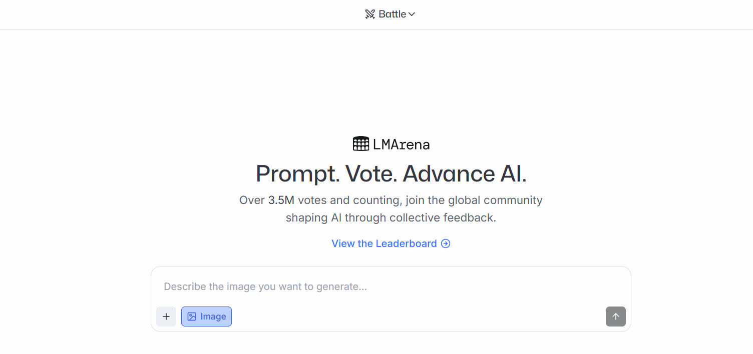This screenshot has width=753, height=354.
Task: Click the word 'Image' on the toggle
Action: pos(213,316)
